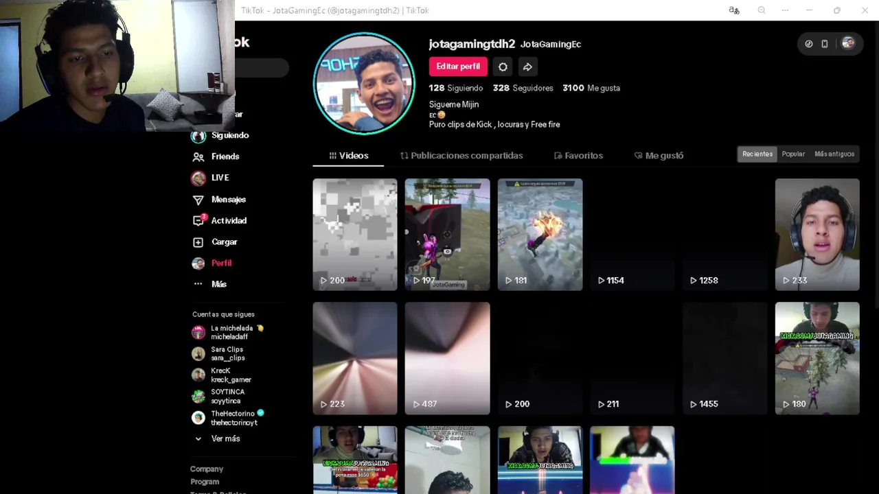This screenshot has width=879, height=494.
Task: Open the Friends icon in sidebar
Action: [x=198, y=156]
